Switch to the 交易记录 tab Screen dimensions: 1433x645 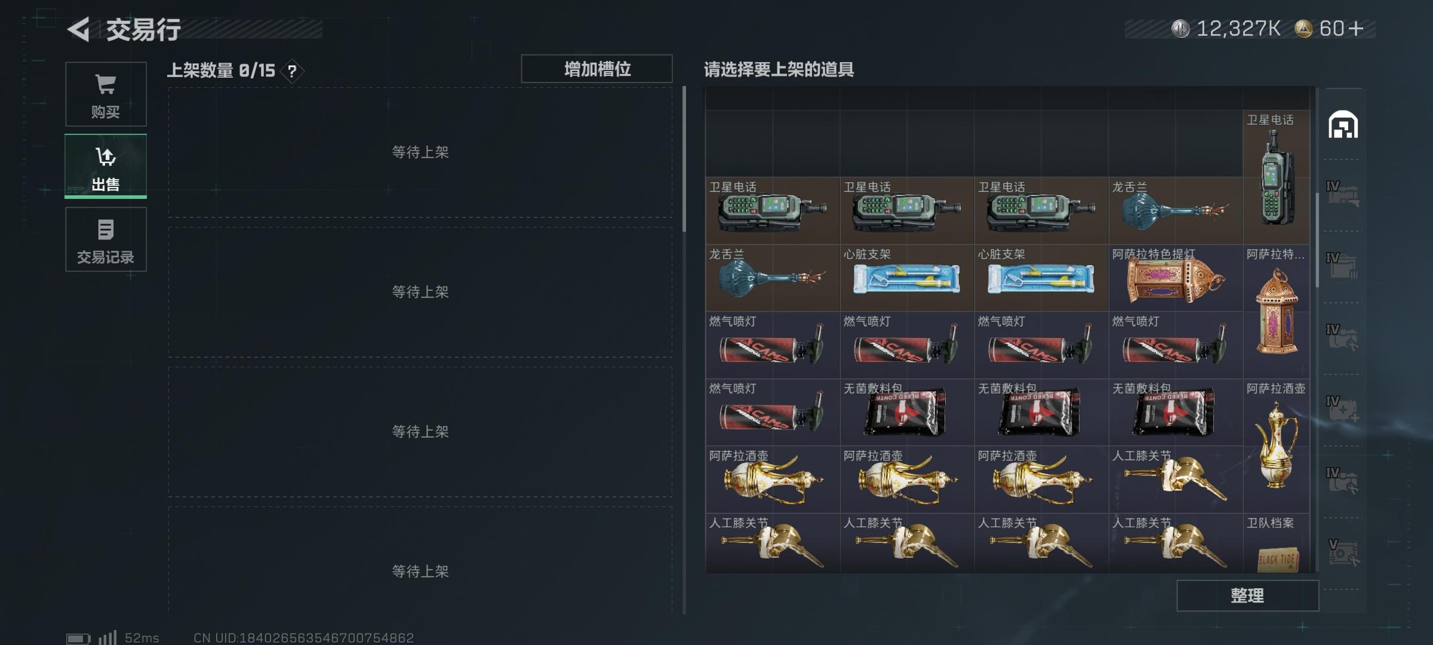coord(106,239)
